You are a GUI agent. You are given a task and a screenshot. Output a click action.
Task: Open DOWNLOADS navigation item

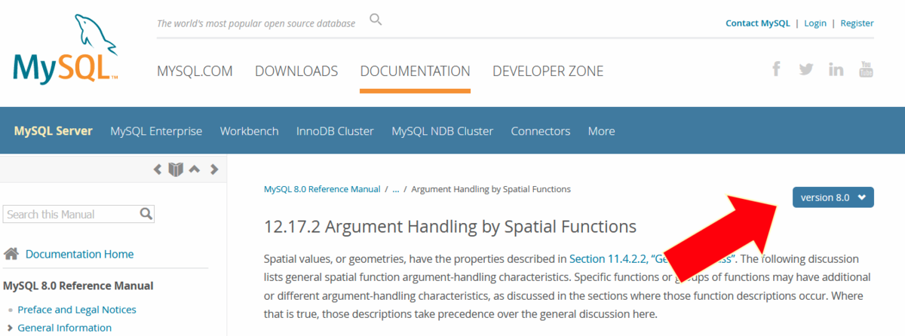pyautogui.click(x=296, y=71)
